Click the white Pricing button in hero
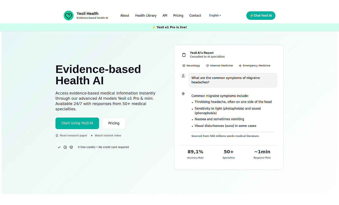 coord(114,123)
